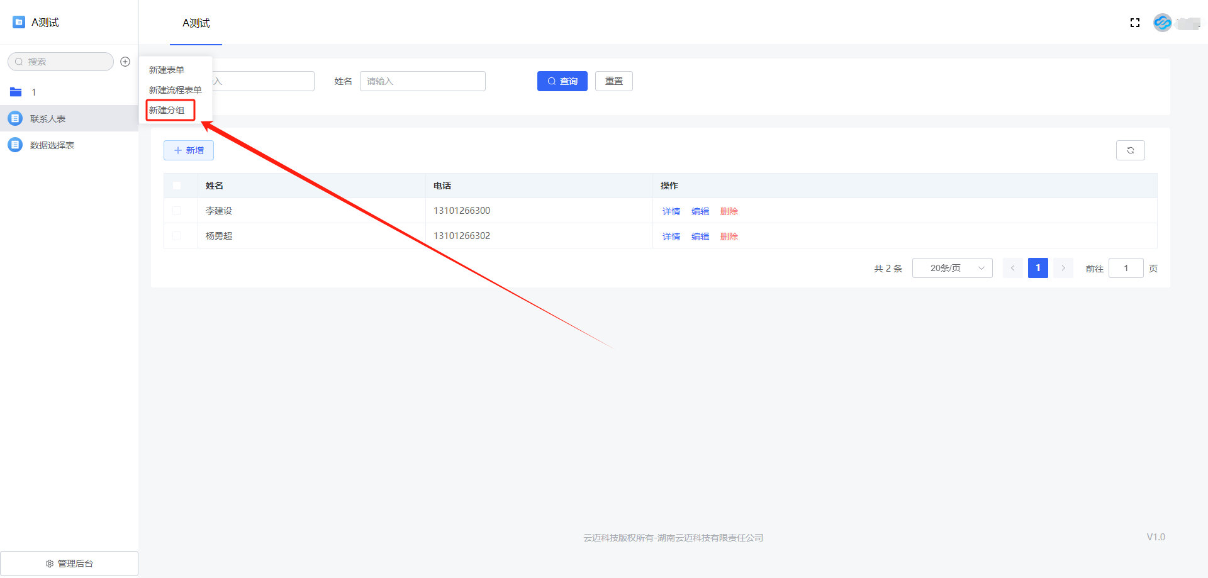The height and width of the screenshot is (578, 1208).
Task: Click 编辑 link for 李建设
Action: pyautogui.click(x=700, y=211)
